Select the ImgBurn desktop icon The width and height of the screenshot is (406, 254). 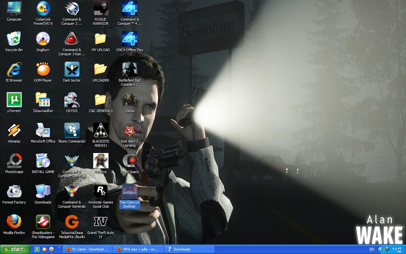43,42
